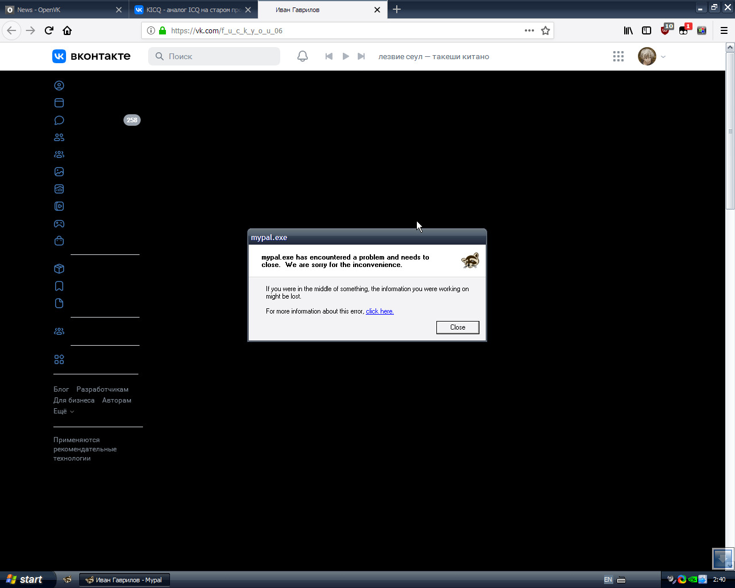This screenshot has height=588, width=735.
Task: Follow the 'click here' error information link
Action: [x=380, y=311]
